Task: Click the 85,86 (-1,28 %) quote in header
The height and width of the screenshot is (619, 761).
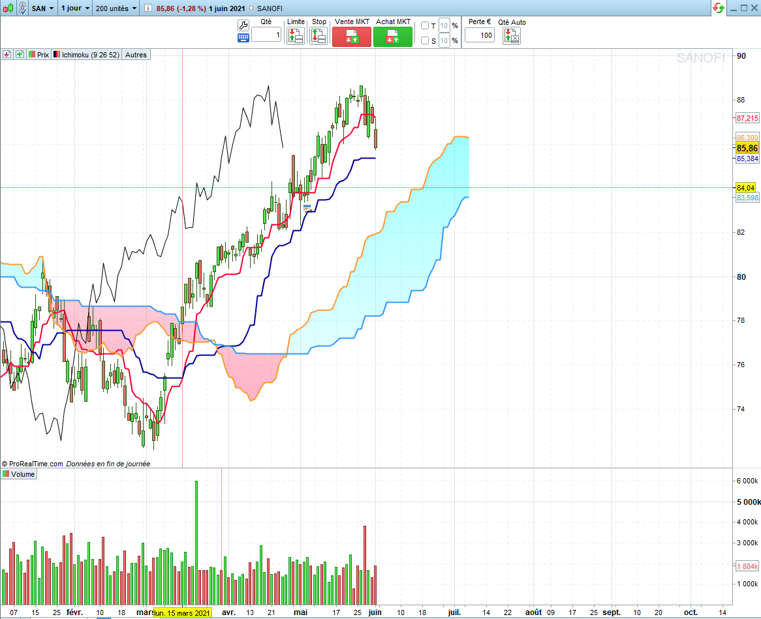Action: tap(181, 8)
